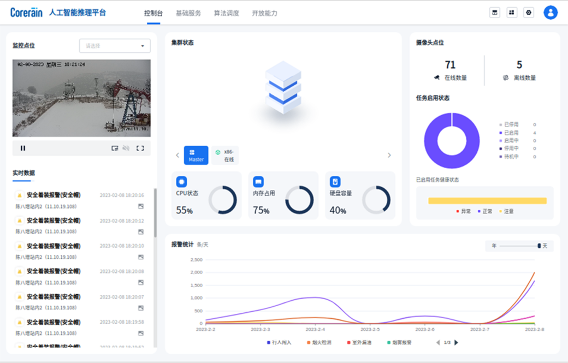Image resolution: width=568 pixels, height=363 pixels.
Task: Enter fullscreen mode for camera video
Action: pos(140,148)
